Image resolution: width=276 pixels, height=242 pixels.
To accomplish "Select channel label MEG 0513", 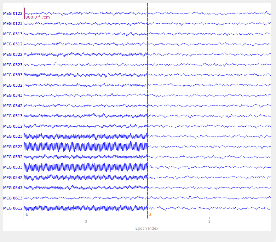I will [13, 116].
